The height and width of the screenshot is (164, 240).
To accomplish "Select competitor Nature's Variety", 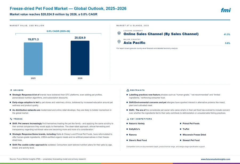I will 137,124.
